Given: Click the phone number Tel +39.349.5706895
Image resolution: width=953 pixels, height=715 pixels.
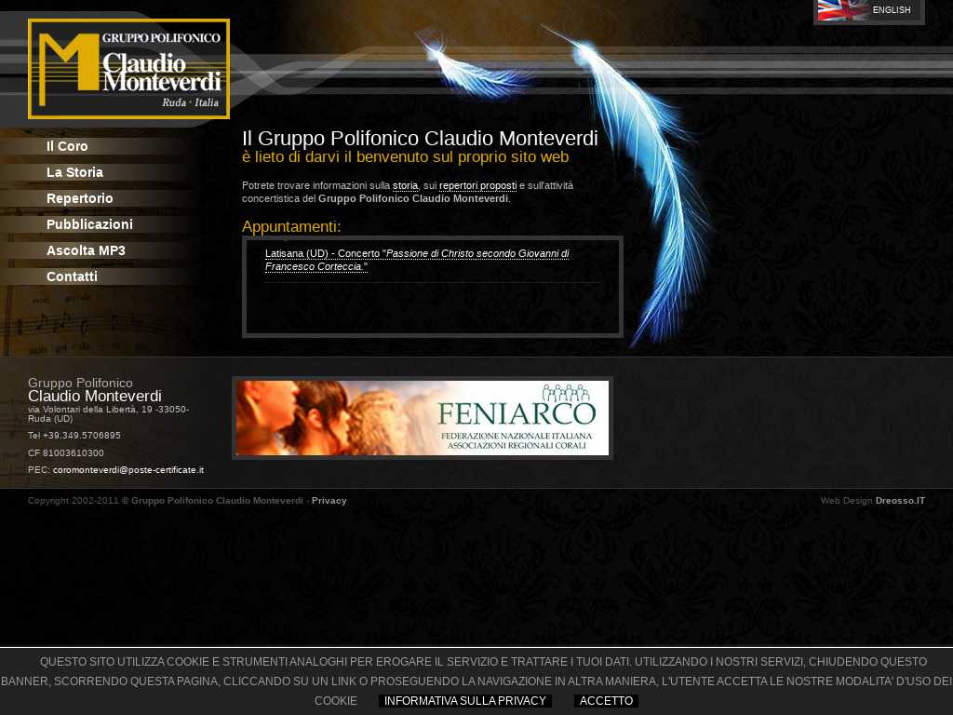Looking at the screenshot, I should [74, 436].
